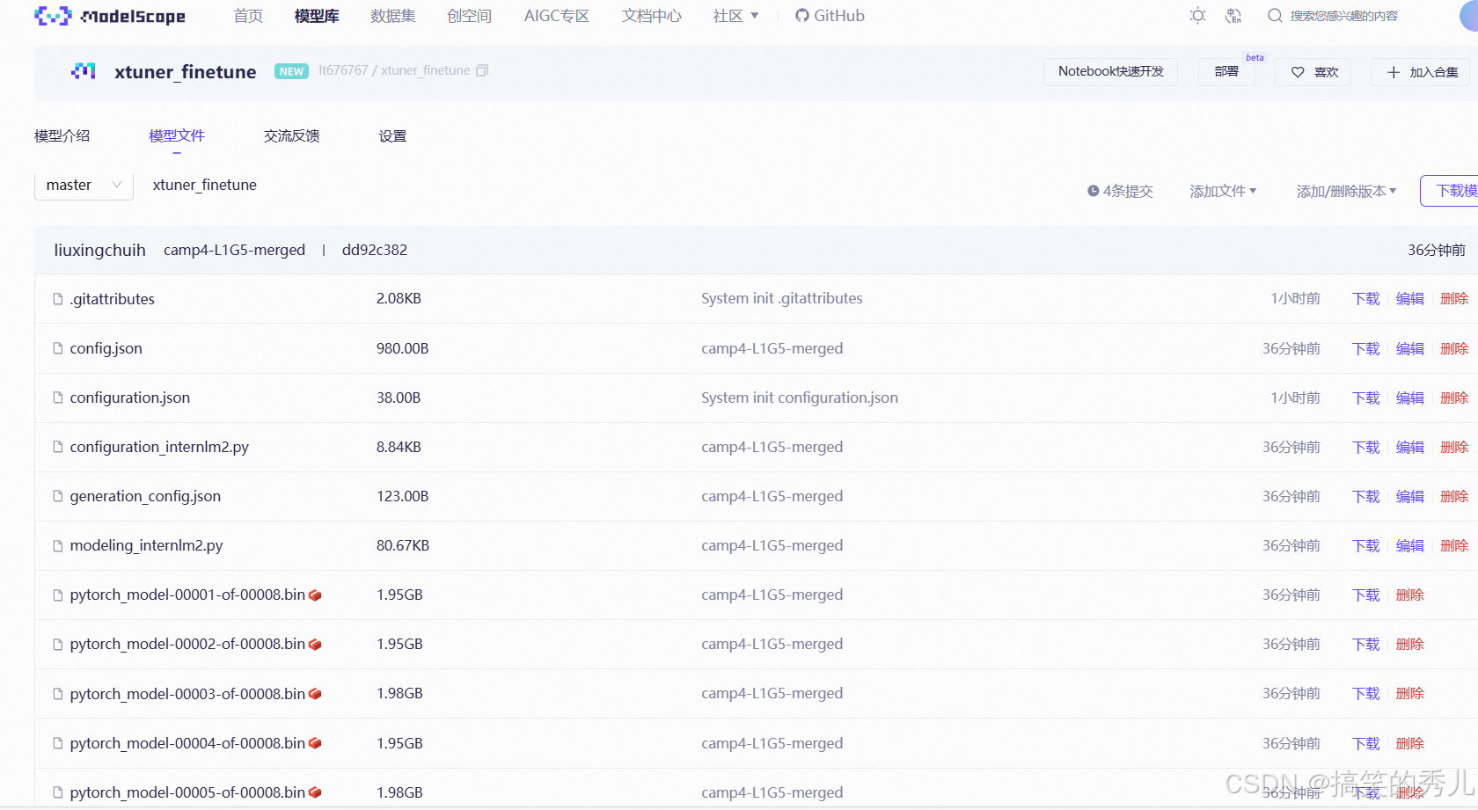Click 编辑 on the .gitattributes row

click(x=1409, y=298)
